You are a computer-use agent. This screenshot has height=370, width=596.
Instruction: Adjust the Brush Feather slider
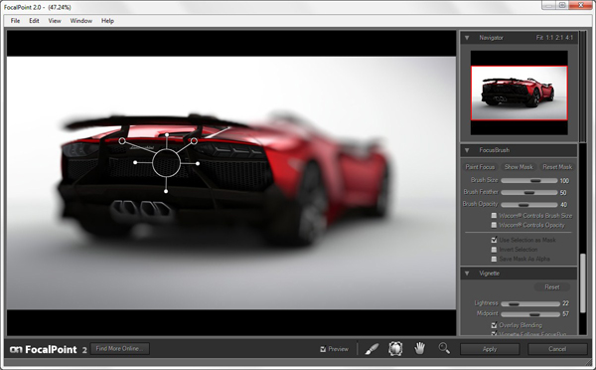coord(529,192)
